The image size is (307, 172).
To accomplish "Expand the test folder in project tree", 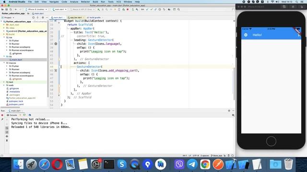I will [x=4, y=82].
